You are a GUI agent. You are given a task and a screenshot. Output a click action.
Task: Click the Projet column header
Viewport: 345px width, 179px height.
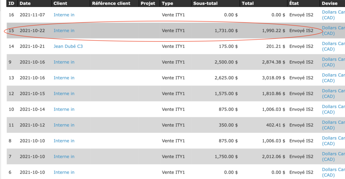pyautogui.click(x=148, y=3)
